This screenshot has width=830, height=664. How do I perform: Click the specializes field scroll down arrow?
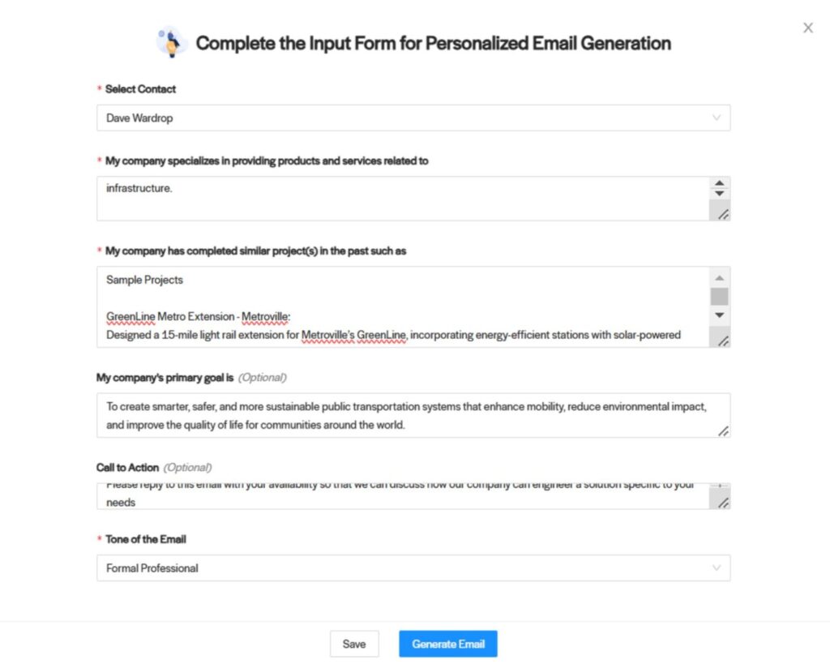(x=720, y=193)
